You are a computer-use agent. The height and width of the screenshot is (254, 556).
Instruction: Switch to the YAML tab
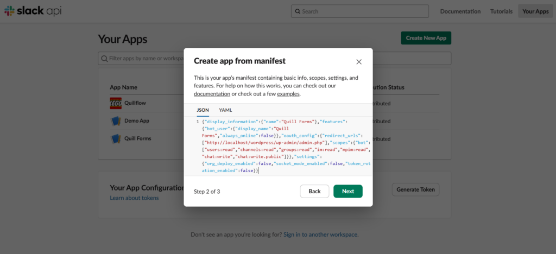coord(225,110)
